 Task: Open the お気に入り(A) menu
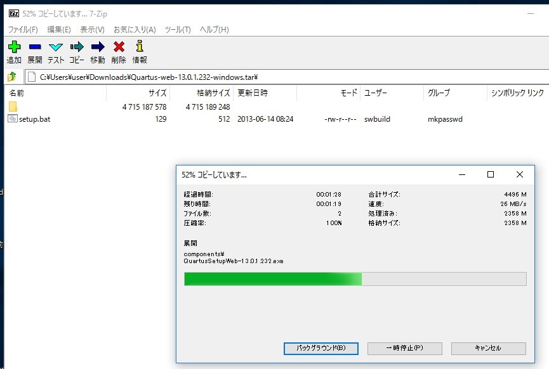tap(135, 29)
